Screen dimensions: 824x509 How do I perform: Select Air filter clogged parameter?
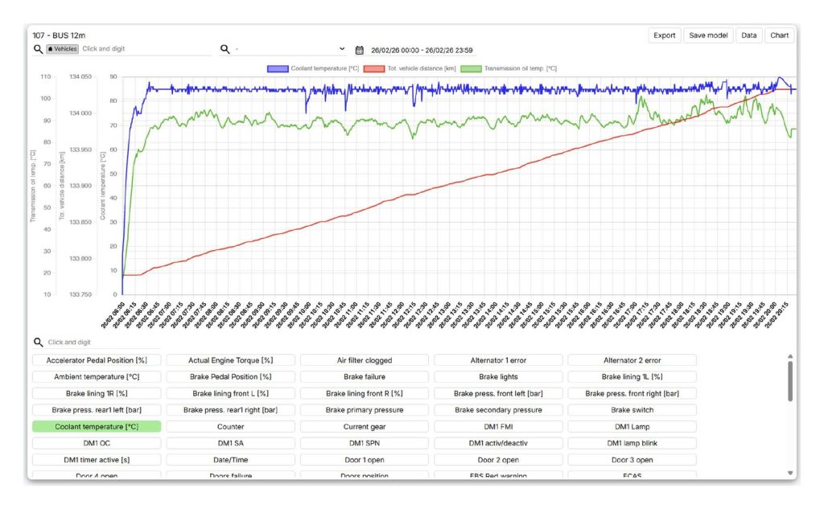[x=365, y=360]
